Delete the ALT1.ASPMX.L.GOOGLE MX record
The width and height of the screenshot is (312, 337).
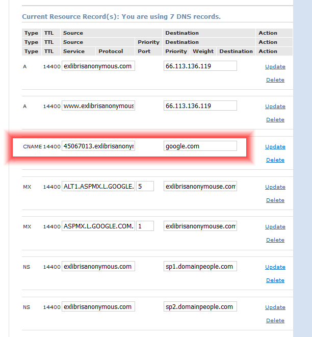275,200
